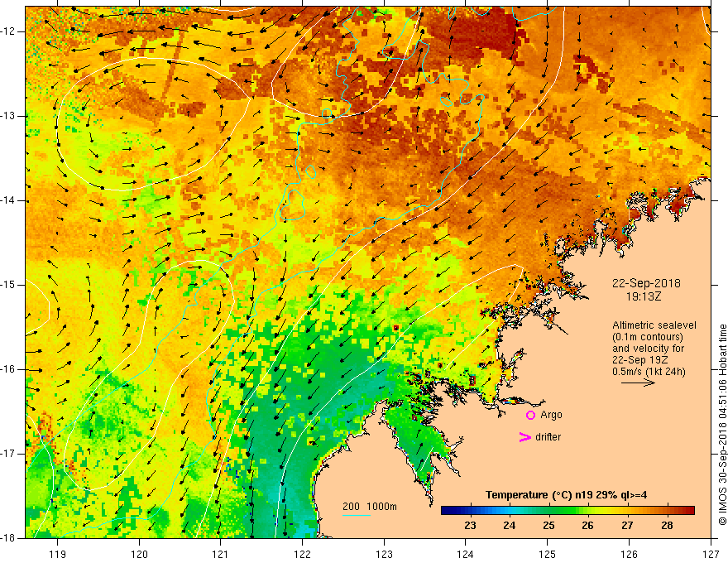Click the "Temperature (°C) n19 29% ql>=4" title
728x563 pixels.
point(566,495)
